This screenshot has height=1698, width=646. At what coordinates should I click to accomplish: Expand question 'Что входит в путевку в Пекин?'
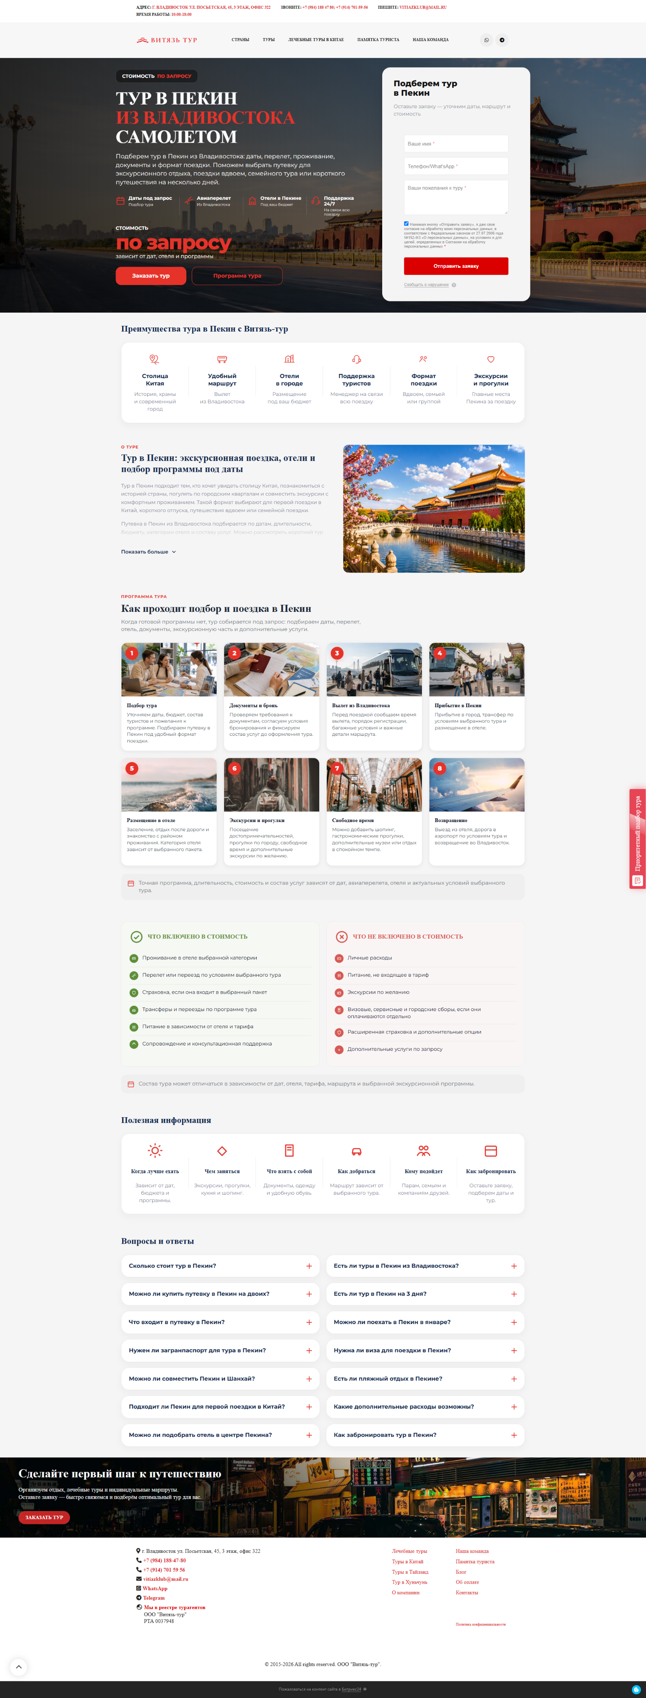(x=221, y=1322)
